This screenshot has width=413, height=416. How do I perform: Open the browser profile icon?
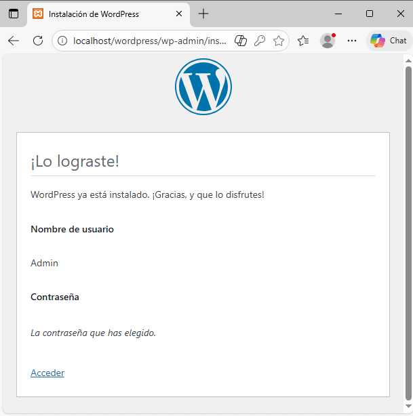point(328,41)
